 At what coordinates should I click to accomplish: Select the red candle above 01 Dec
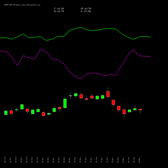coord(43,114)
